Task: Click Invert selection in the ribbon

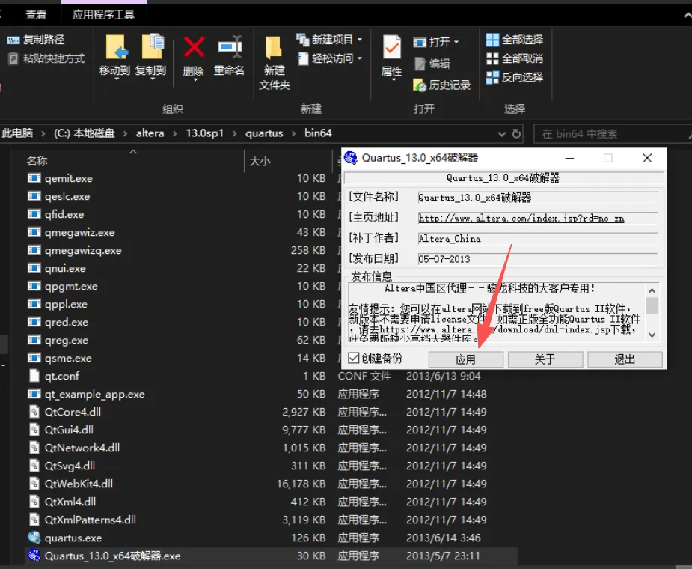Action: (x=515, y=77)
